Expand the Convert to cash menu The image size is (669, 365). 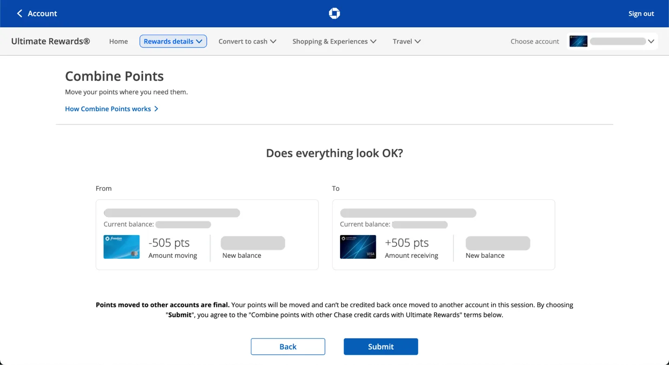(x=247, y=41)
